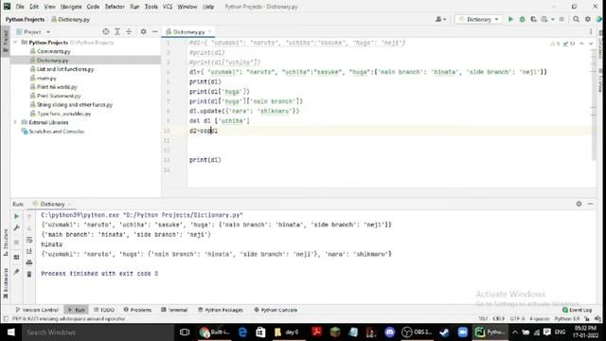Screen dimensions: 606x341
Task: Select the Dictionary.py editor tab
Action: coord(188,31)
